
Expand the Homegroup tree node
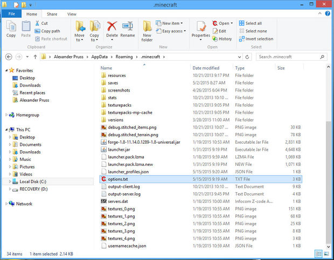pyautogui.click(x=6, y=115)
